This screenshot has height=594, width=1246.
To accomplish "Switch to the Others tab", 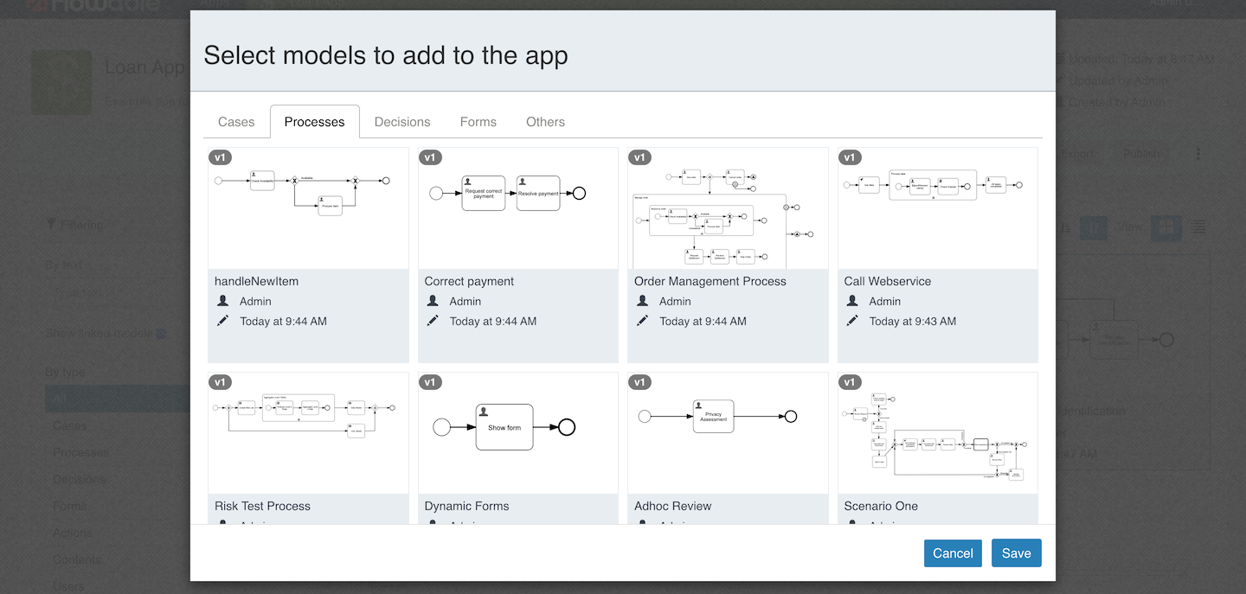I will point(545,121).
